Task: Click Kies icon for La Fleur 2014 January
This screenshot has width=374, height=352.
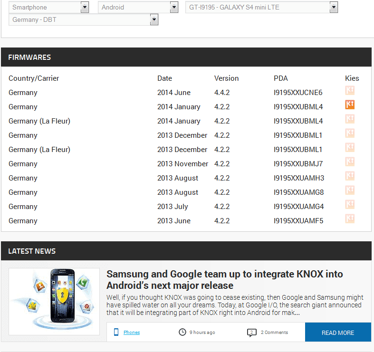Action: 350,119
